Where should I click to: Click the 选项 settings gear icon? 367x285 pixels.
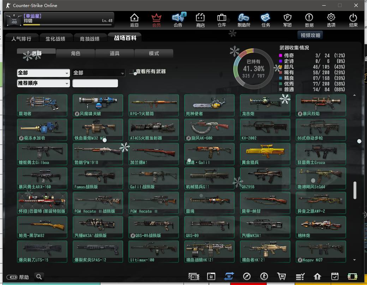[x=331, y=20]
